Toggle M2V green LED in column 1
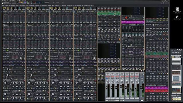The image size is (183, 103). [7, 50]
